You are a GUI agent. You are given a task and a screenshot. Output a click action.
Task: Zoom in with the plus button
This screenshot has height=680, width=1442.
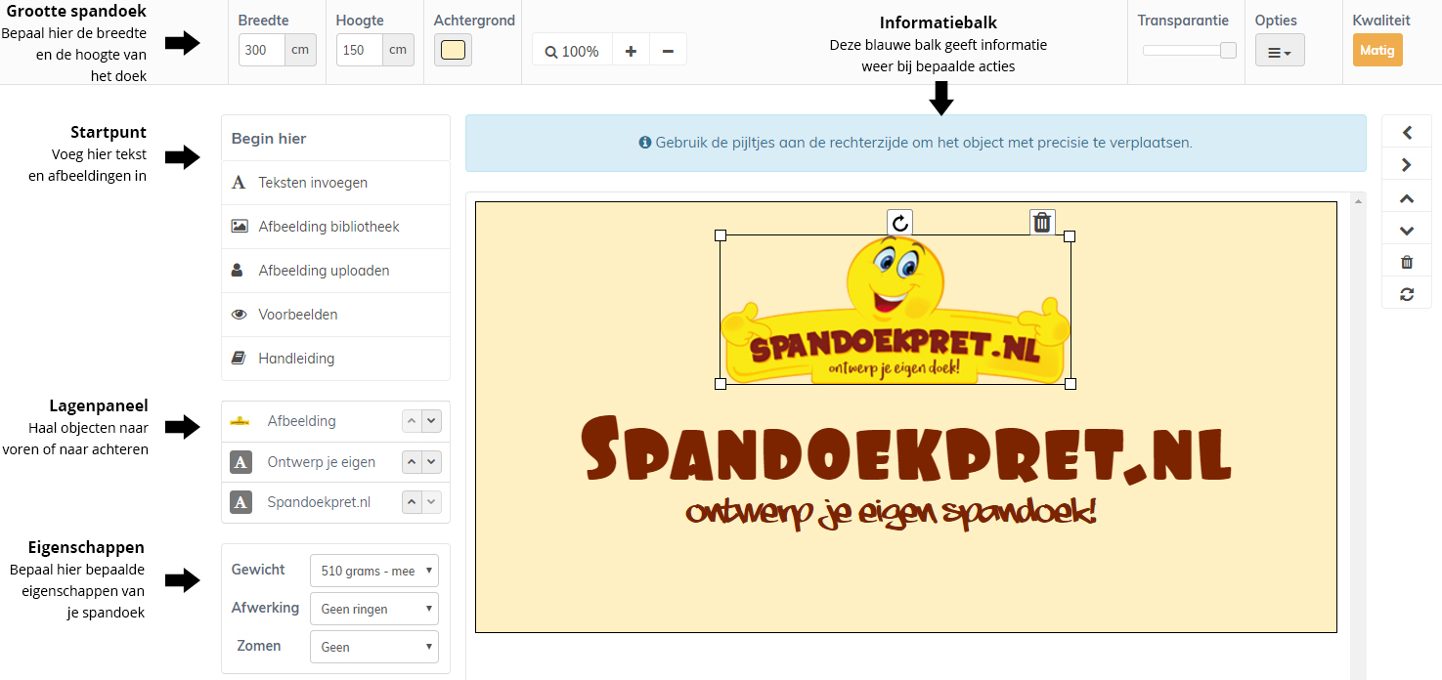[631, 51]
